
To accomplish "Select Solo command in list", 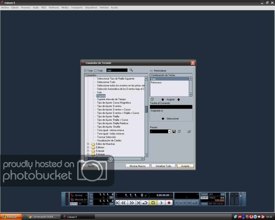I will point(99,92).
